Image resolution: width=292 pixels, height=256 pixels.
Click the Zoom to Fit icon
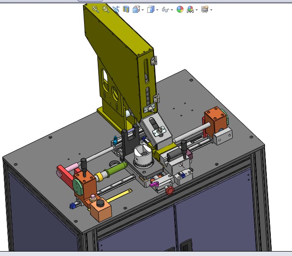[96, 9]
